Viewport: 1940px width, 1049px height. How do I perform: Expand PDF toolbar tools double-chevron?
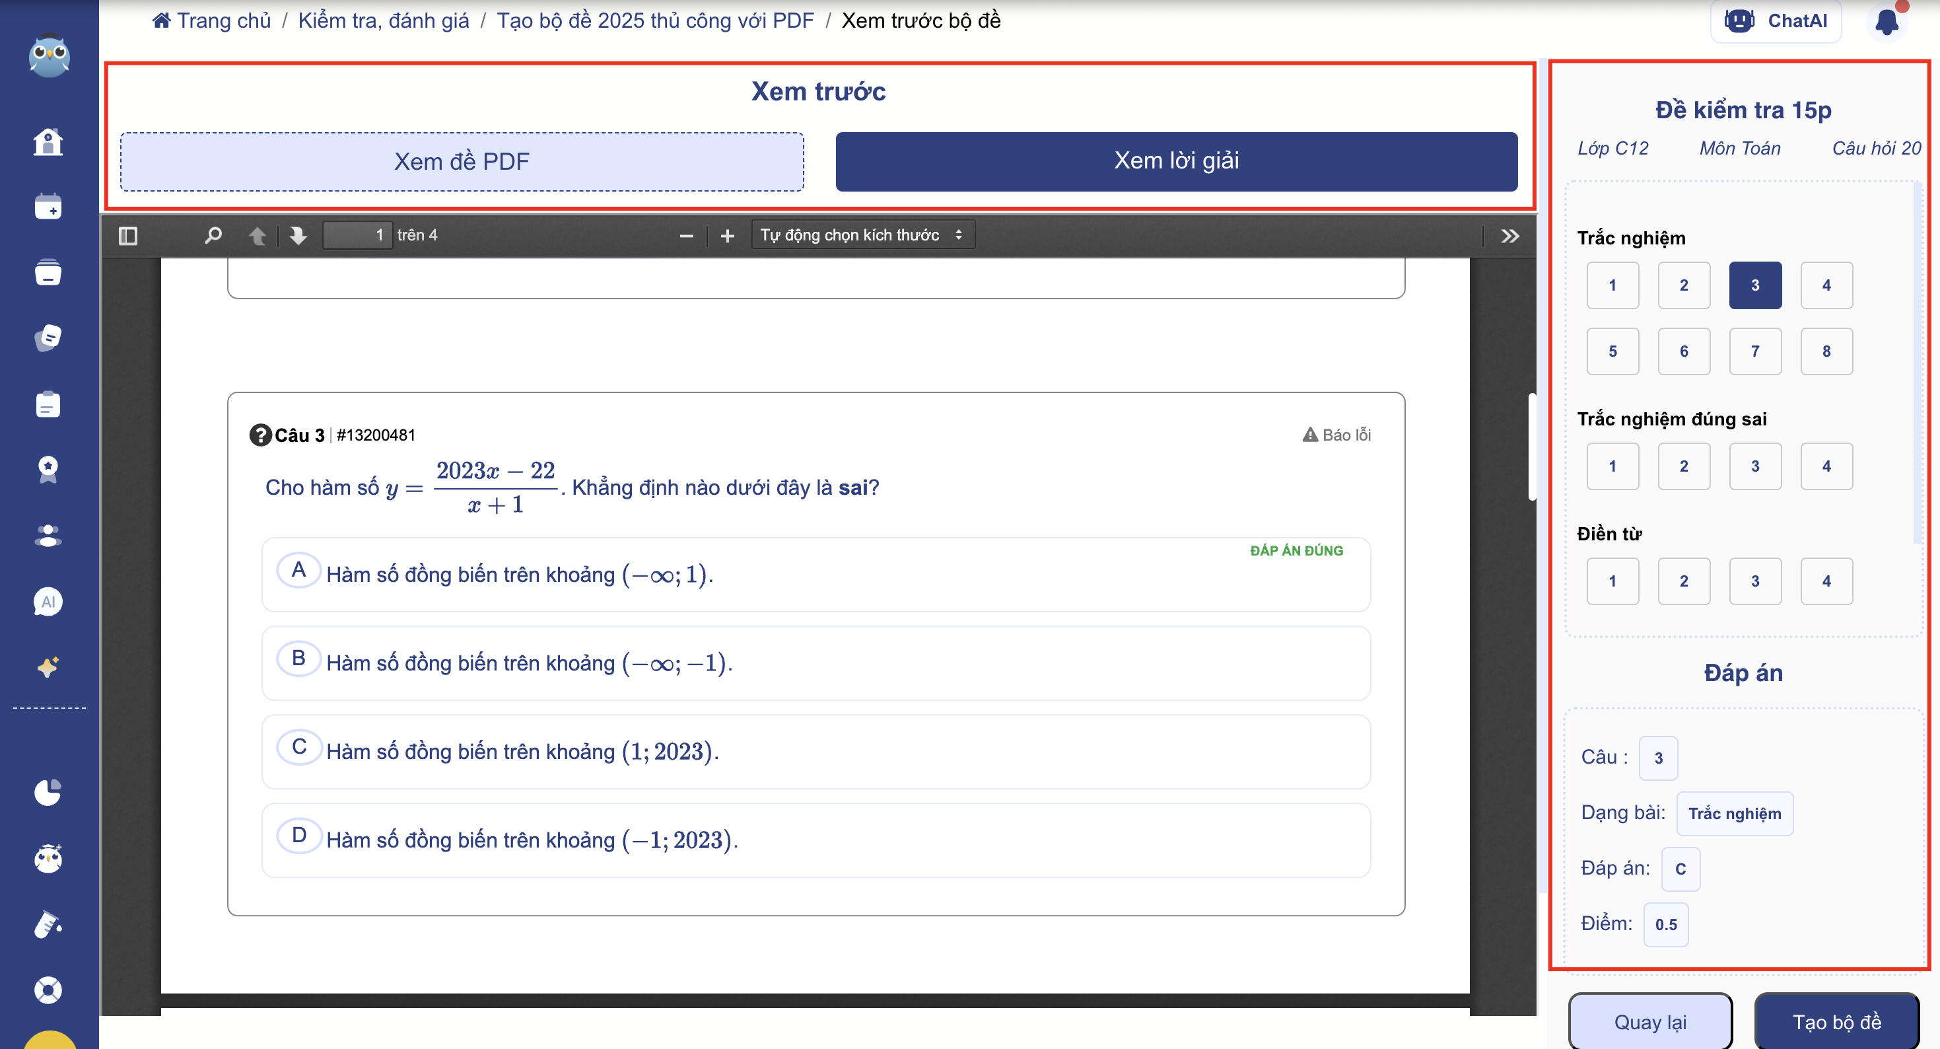pos(1510,236)
